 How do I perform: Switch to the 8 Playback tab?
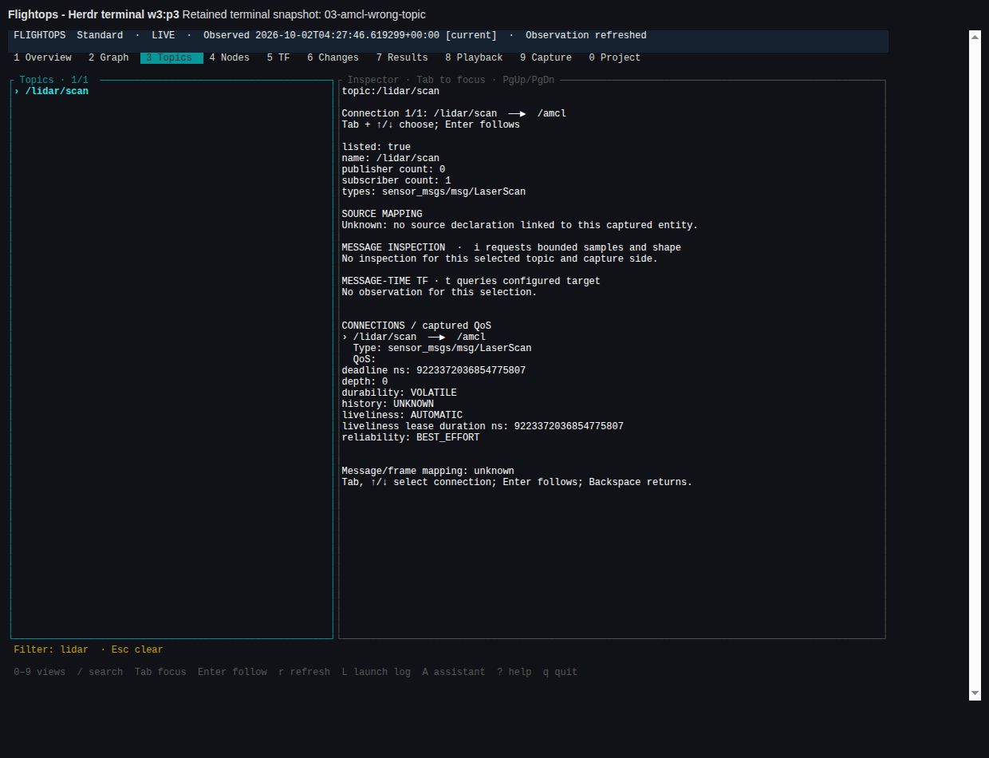474,57
